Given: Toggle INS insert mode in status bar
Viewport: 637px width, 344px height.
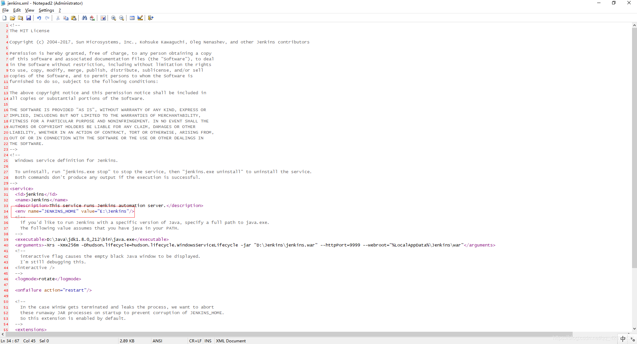Looking at the screenshot, I should click(208, 341).
